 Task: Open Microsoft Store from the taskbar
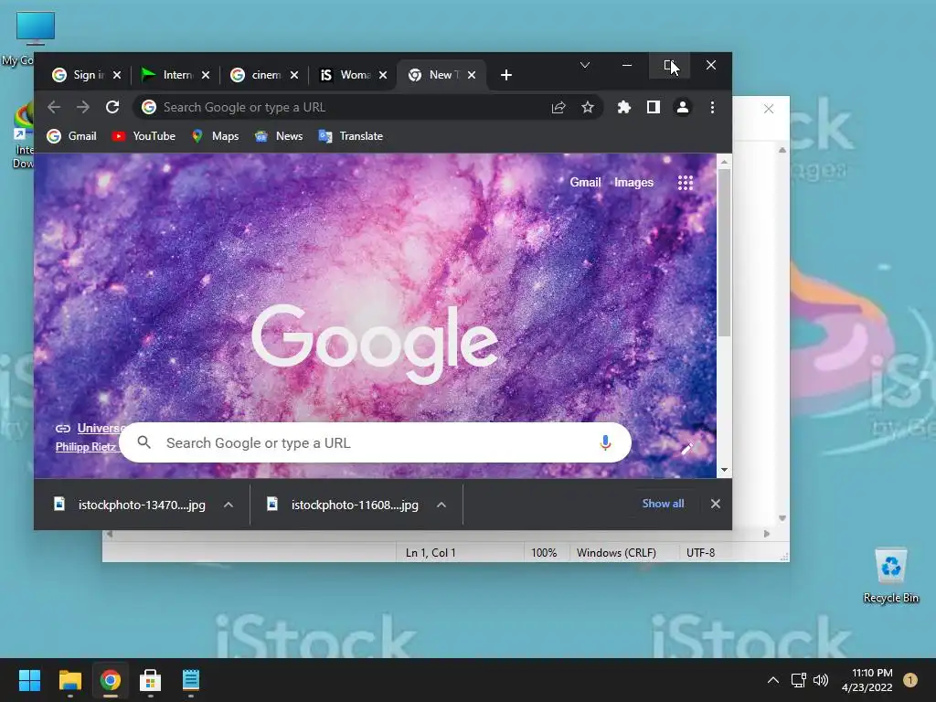pyautogui.click(x=151, y=680)
